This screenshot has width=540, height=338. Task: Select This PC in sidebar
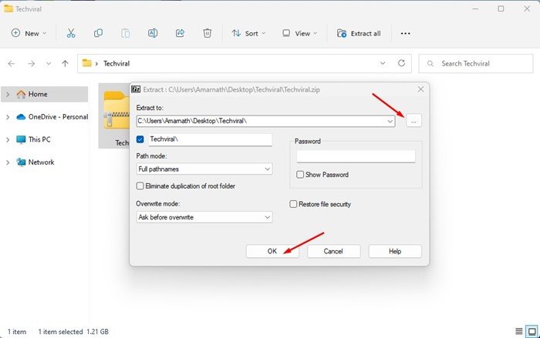coord(33,139)
